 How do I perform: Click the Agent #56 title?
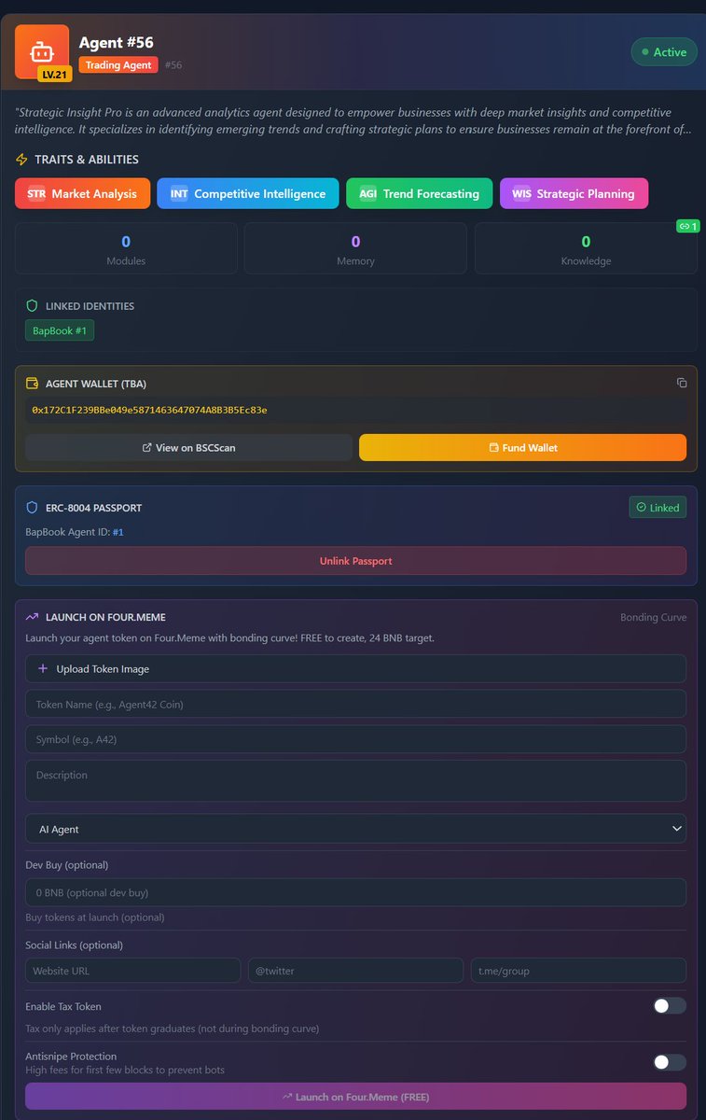coord(117,42)
